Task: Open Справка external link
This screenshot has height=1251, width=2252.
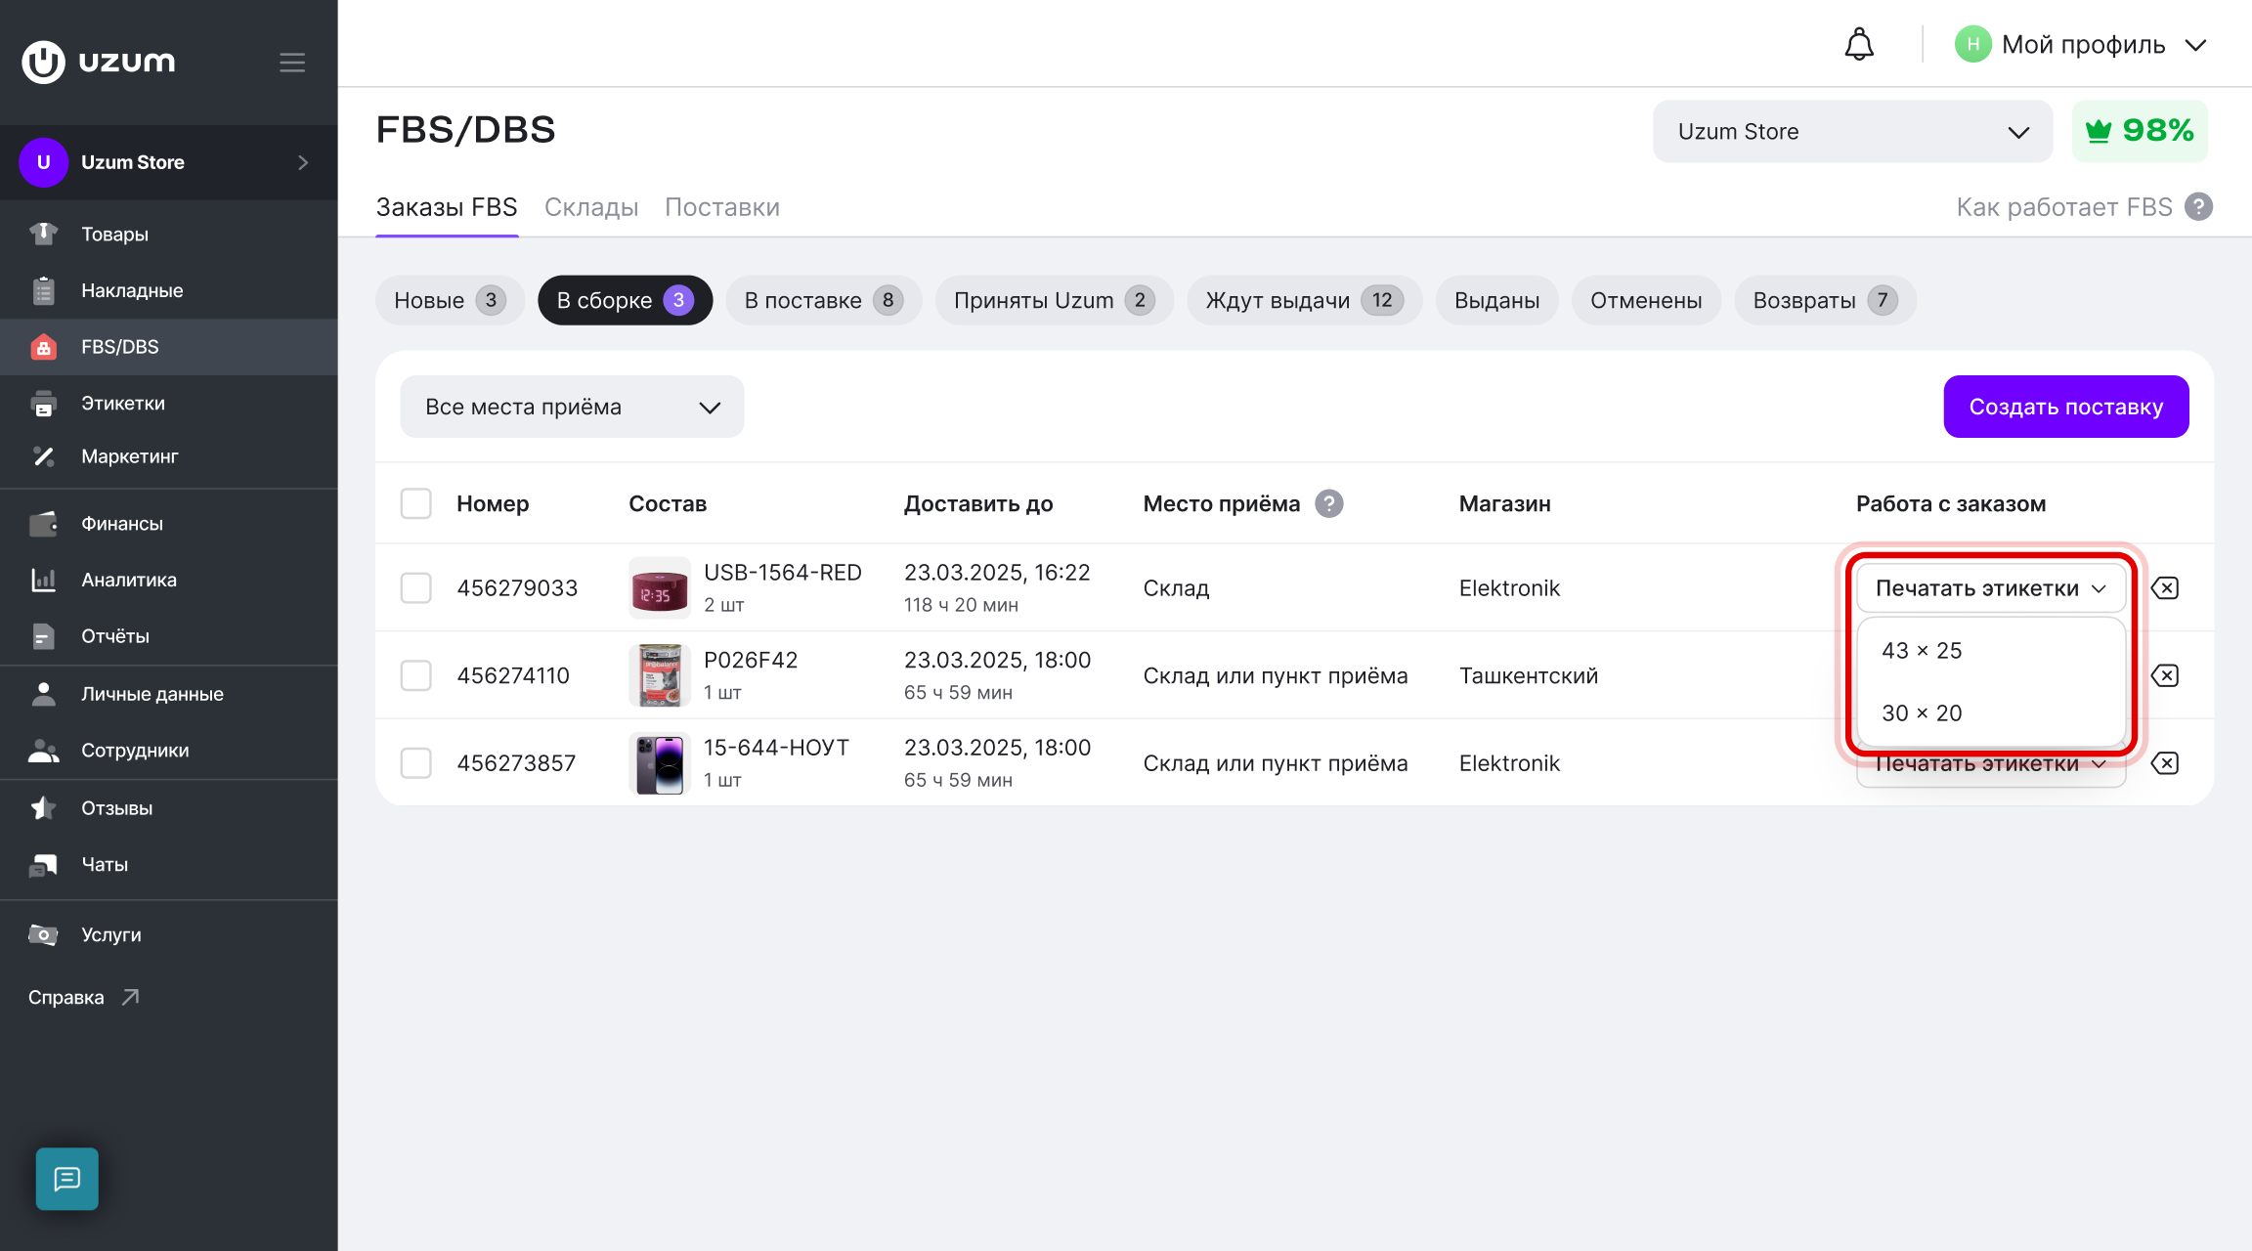Action: 84,997
